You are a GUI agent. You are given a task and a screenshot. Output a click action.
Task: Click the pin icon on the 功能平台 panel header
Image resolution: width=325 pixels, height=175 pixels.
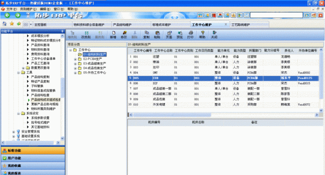pyautogui.click(x=62, y=31)
